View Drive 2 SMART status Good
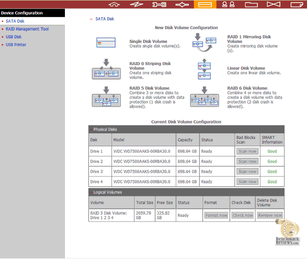 (272, 162)
